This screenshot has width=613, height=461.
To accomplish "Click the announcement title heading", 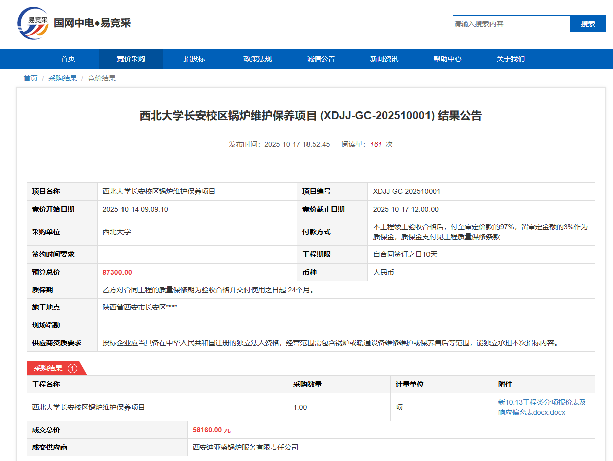I will [x=311, y=116].
